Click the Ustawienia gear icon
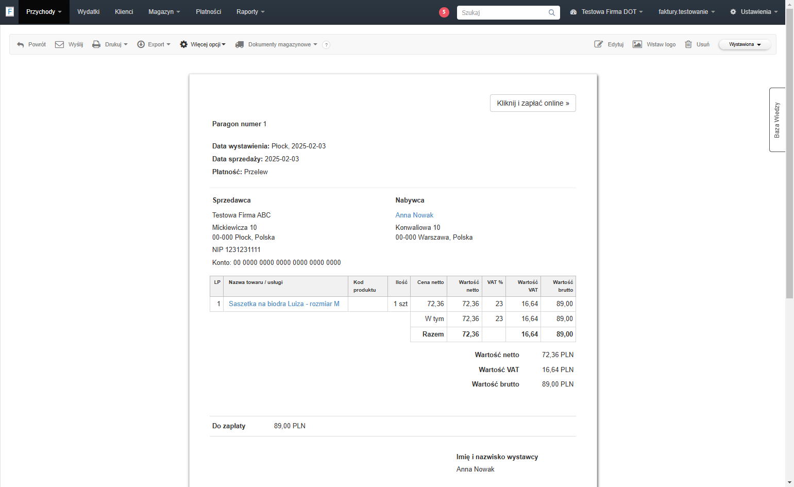 click(733, 12)
